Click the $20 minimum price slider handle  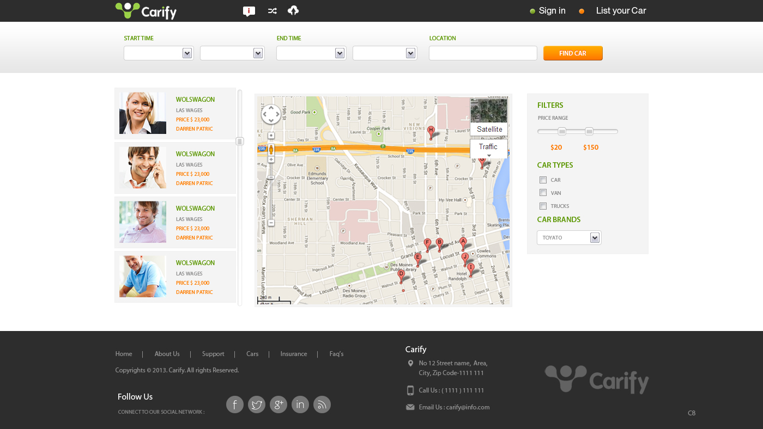(x=562, y=131)
